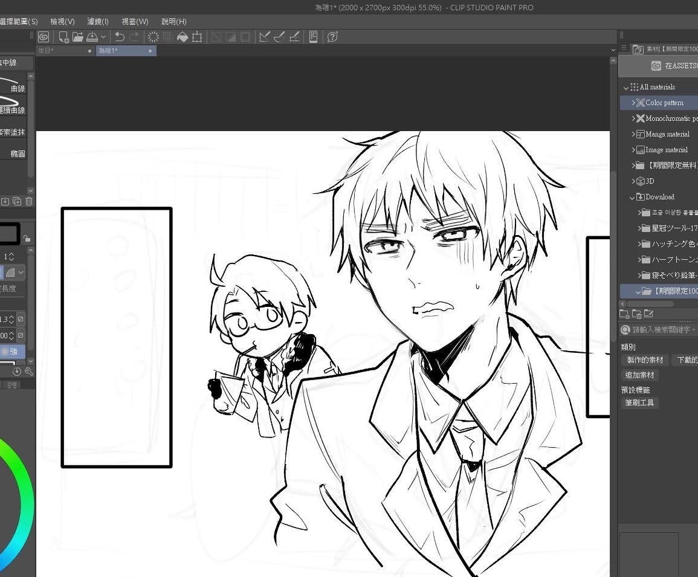Delete the selected material folder icon
The width and height of the screenshot is (698, 577).
coord(636,314)
